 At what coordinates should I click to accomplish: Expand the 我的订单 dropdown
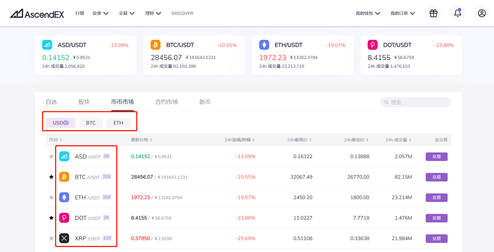(403, 13)
